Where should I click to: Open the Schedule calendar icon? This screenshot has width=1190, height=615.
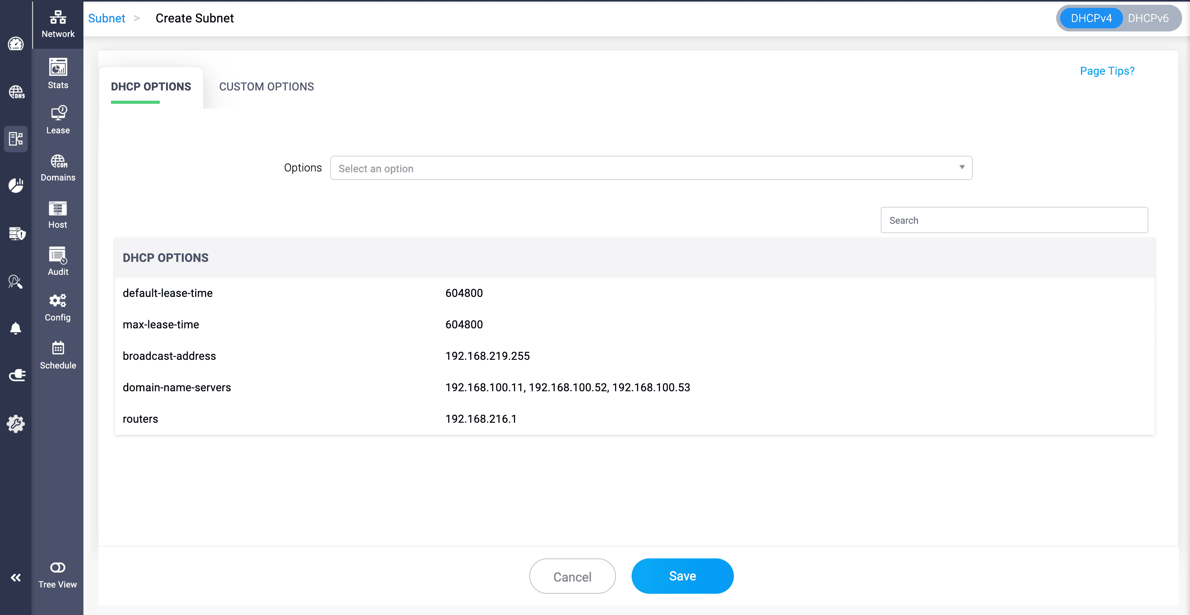(x=58, y=348)
